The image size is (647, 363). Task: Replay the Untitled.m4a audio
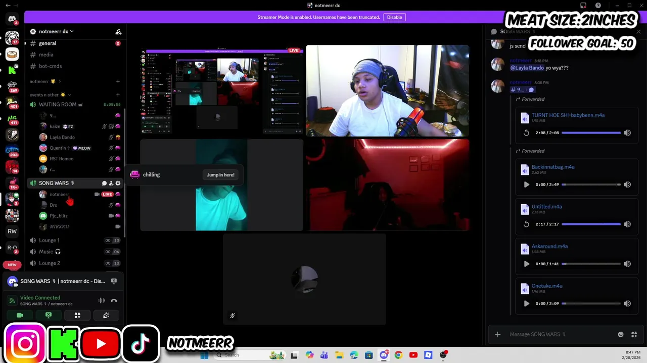coord(526,224)
